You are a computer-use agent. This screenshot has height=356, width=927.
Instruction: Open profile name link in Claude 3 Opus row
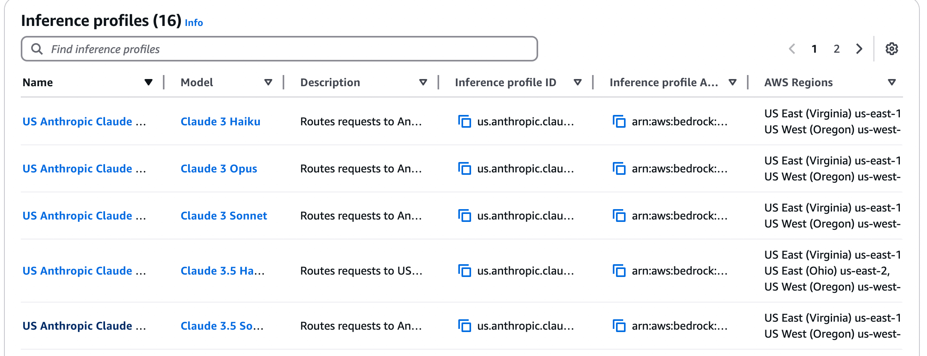84,168
